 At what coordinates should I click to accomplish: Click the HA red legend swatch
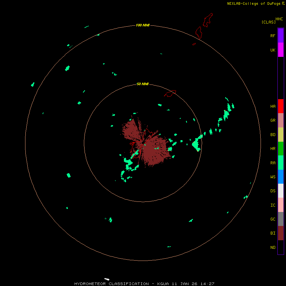point(281,106)
